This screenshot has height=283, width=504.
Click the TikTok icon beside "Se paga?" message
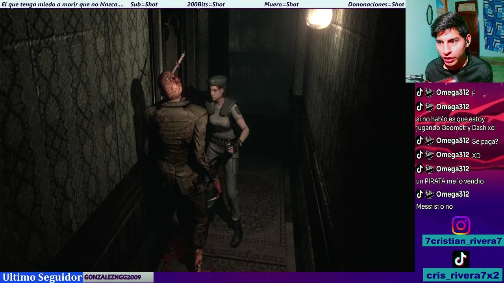[420, 140]
